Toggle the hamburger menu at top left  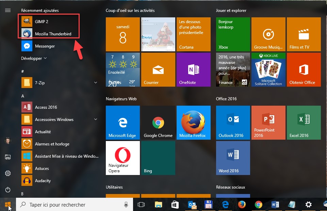pos(8,11)
